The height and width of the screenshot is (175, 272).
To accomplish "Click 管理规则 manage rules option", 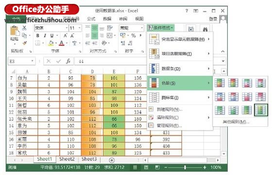I will pyautogui.click(x=180, y=125).
